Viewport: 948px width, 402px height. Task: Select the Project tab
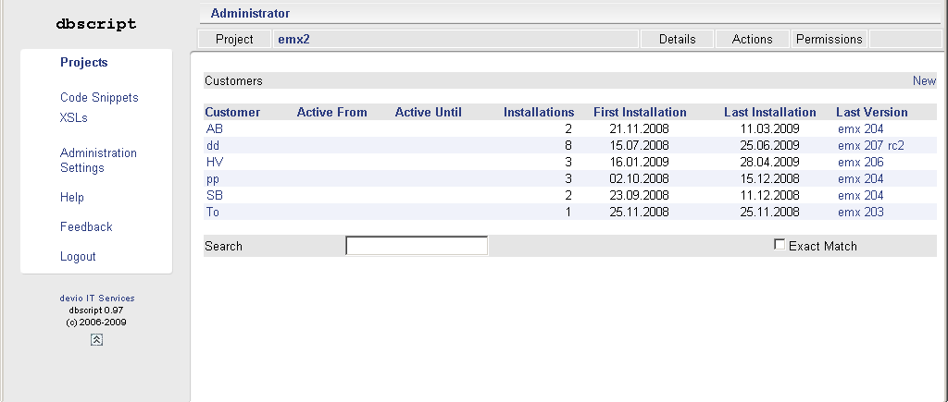pyautogui.click(x=234, y=39)
